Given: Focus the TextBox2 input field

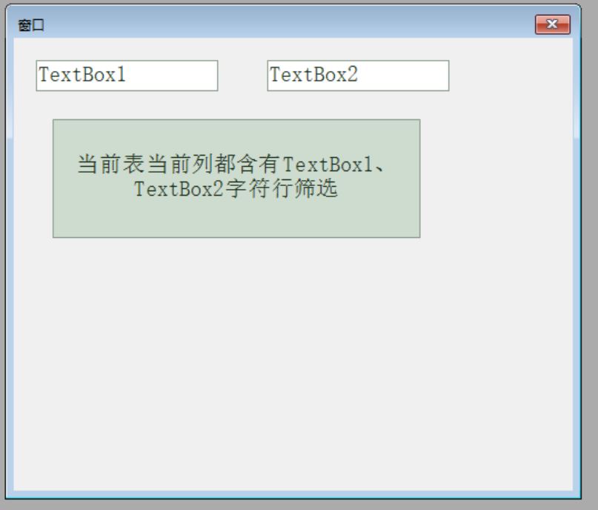Looking at the screenshot, I should [358, 76].
